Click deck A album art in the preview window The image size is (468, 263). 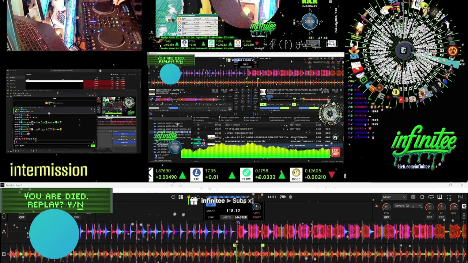(x=152, y=91)
